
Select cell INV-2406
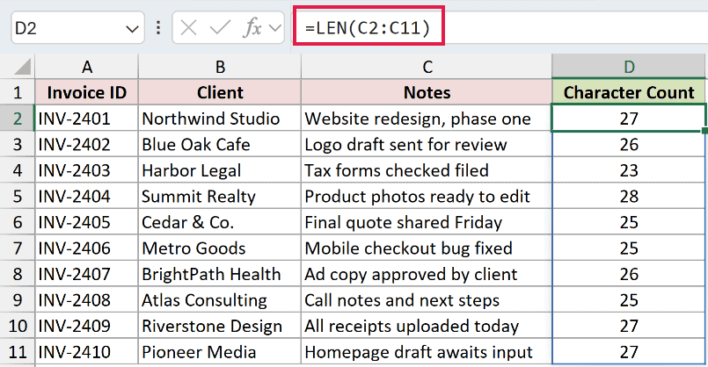(87, 248)
